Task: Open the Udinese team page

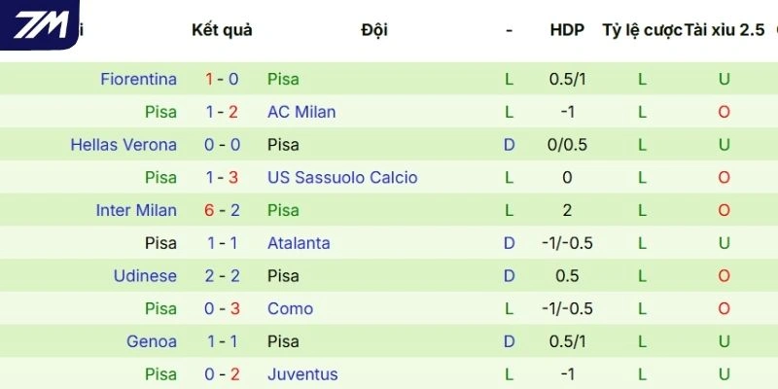Action: (x=145, y=276)
